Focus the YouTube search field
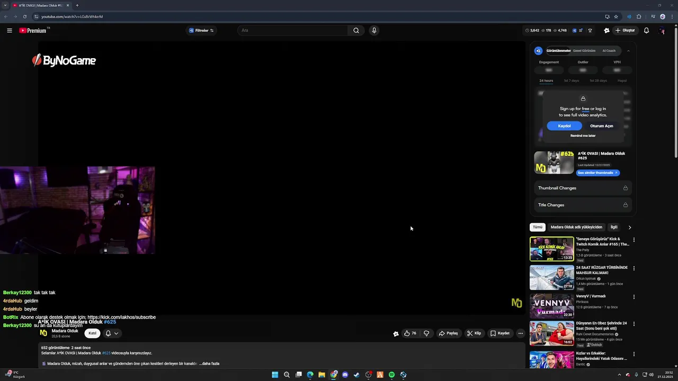The height and width of the screenshot is (381, 678). tap(293, 31)
